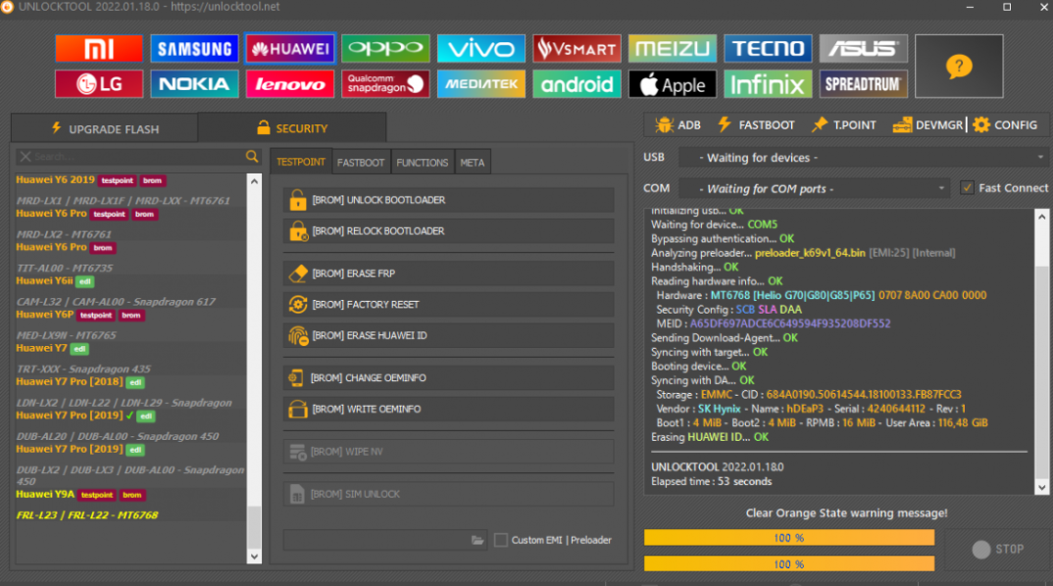Image resolution: width=1053 pixels, height=586 pixels.
Task: Toggle the Fast Connect checkbox
Action: pos(967,188)
